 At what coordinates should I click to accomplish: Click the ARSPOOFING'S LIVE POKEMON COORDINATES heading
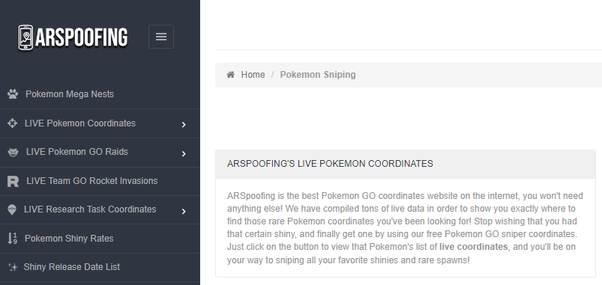[x=330, y=164]
